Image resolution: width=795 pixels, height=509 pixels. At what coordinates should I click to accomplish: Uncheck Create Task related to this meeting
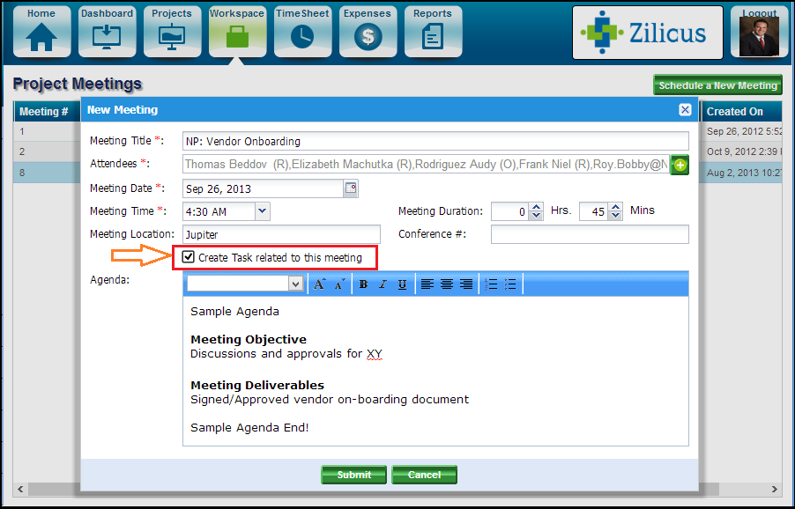(189, 257)
